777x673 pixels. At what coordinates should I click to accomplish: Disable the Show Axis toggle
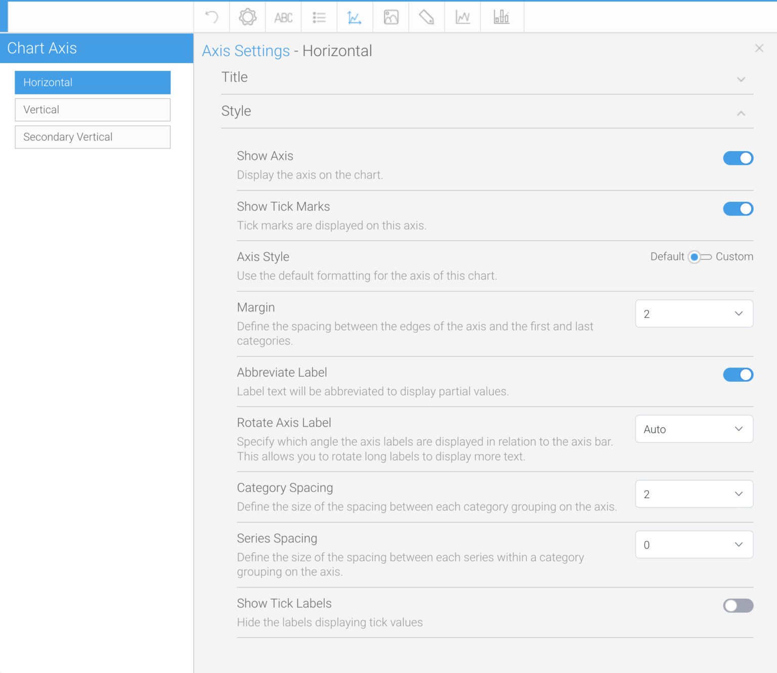point(738,158)
